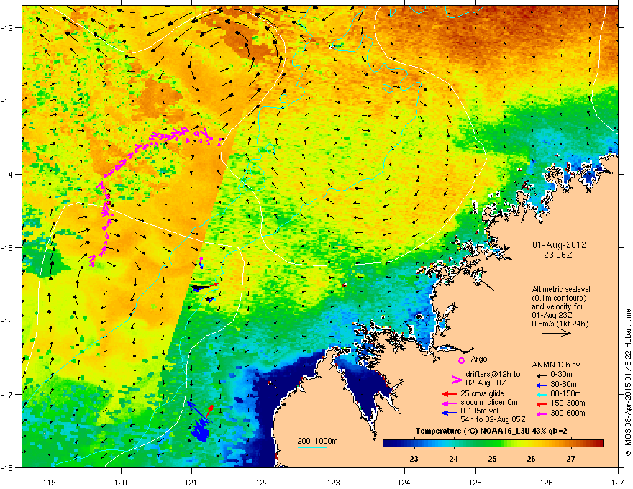Click the cyan 200 1000m isobath legend line
This screenshot has width=633, height=489.
[311, 447]
